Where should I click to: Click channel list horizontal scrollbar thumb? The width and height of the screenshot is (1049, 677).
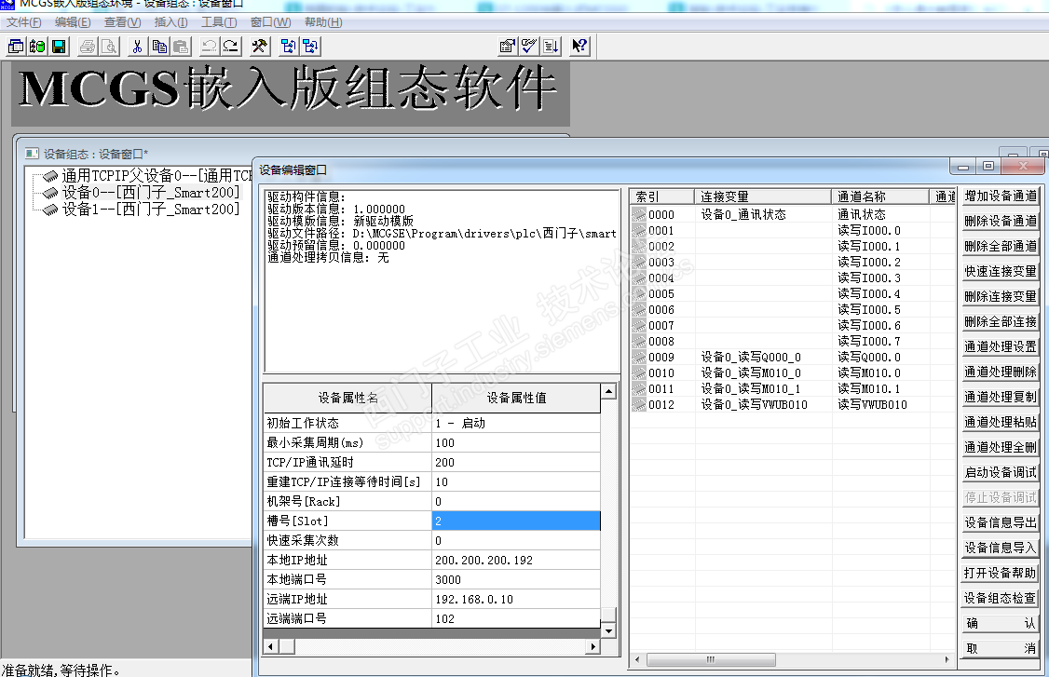[x=711, y=659]
